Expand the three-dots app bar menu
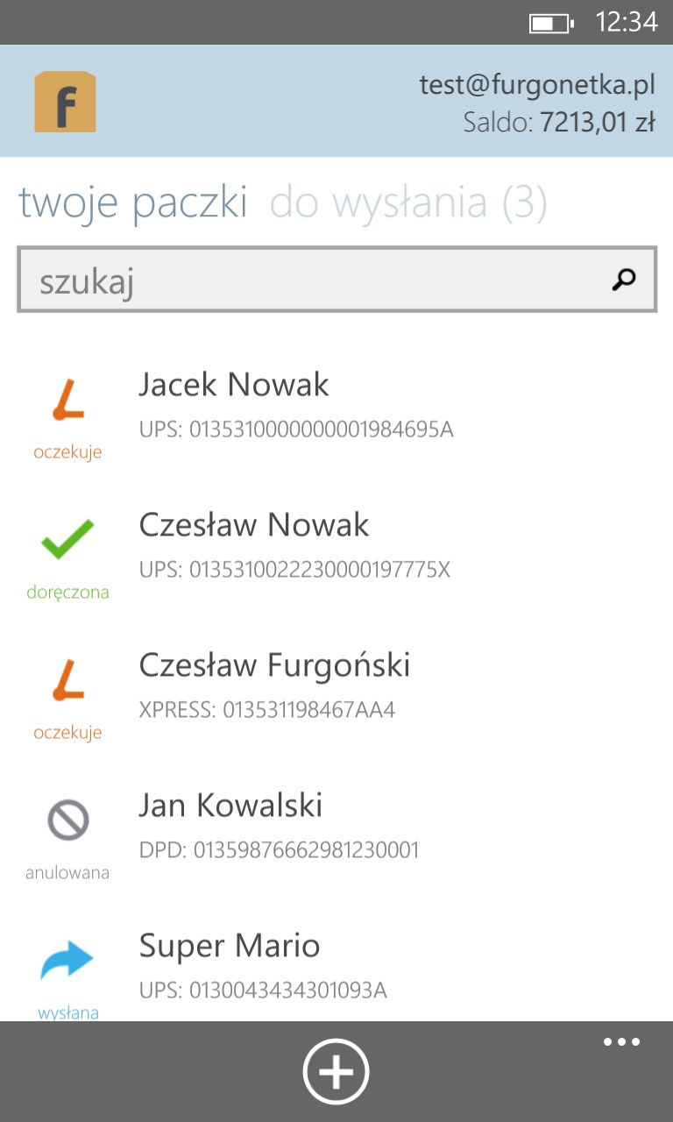673x1122 pixels. pyautogui.click(x=621, y=1042)
